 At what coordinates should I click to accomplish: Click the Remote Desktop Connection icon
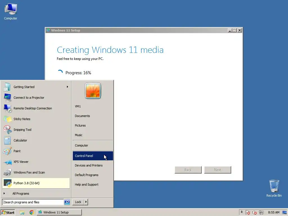pyautogui.click(x=7, y=108)
